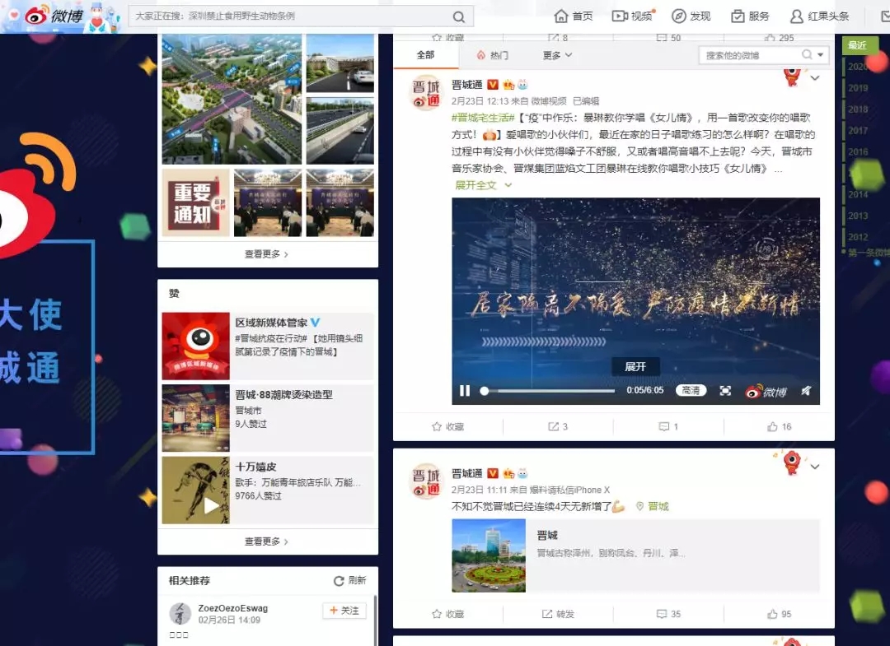Click 查看更多 under photo album
This screenshot has width=890, height=646.
point(267,254)
